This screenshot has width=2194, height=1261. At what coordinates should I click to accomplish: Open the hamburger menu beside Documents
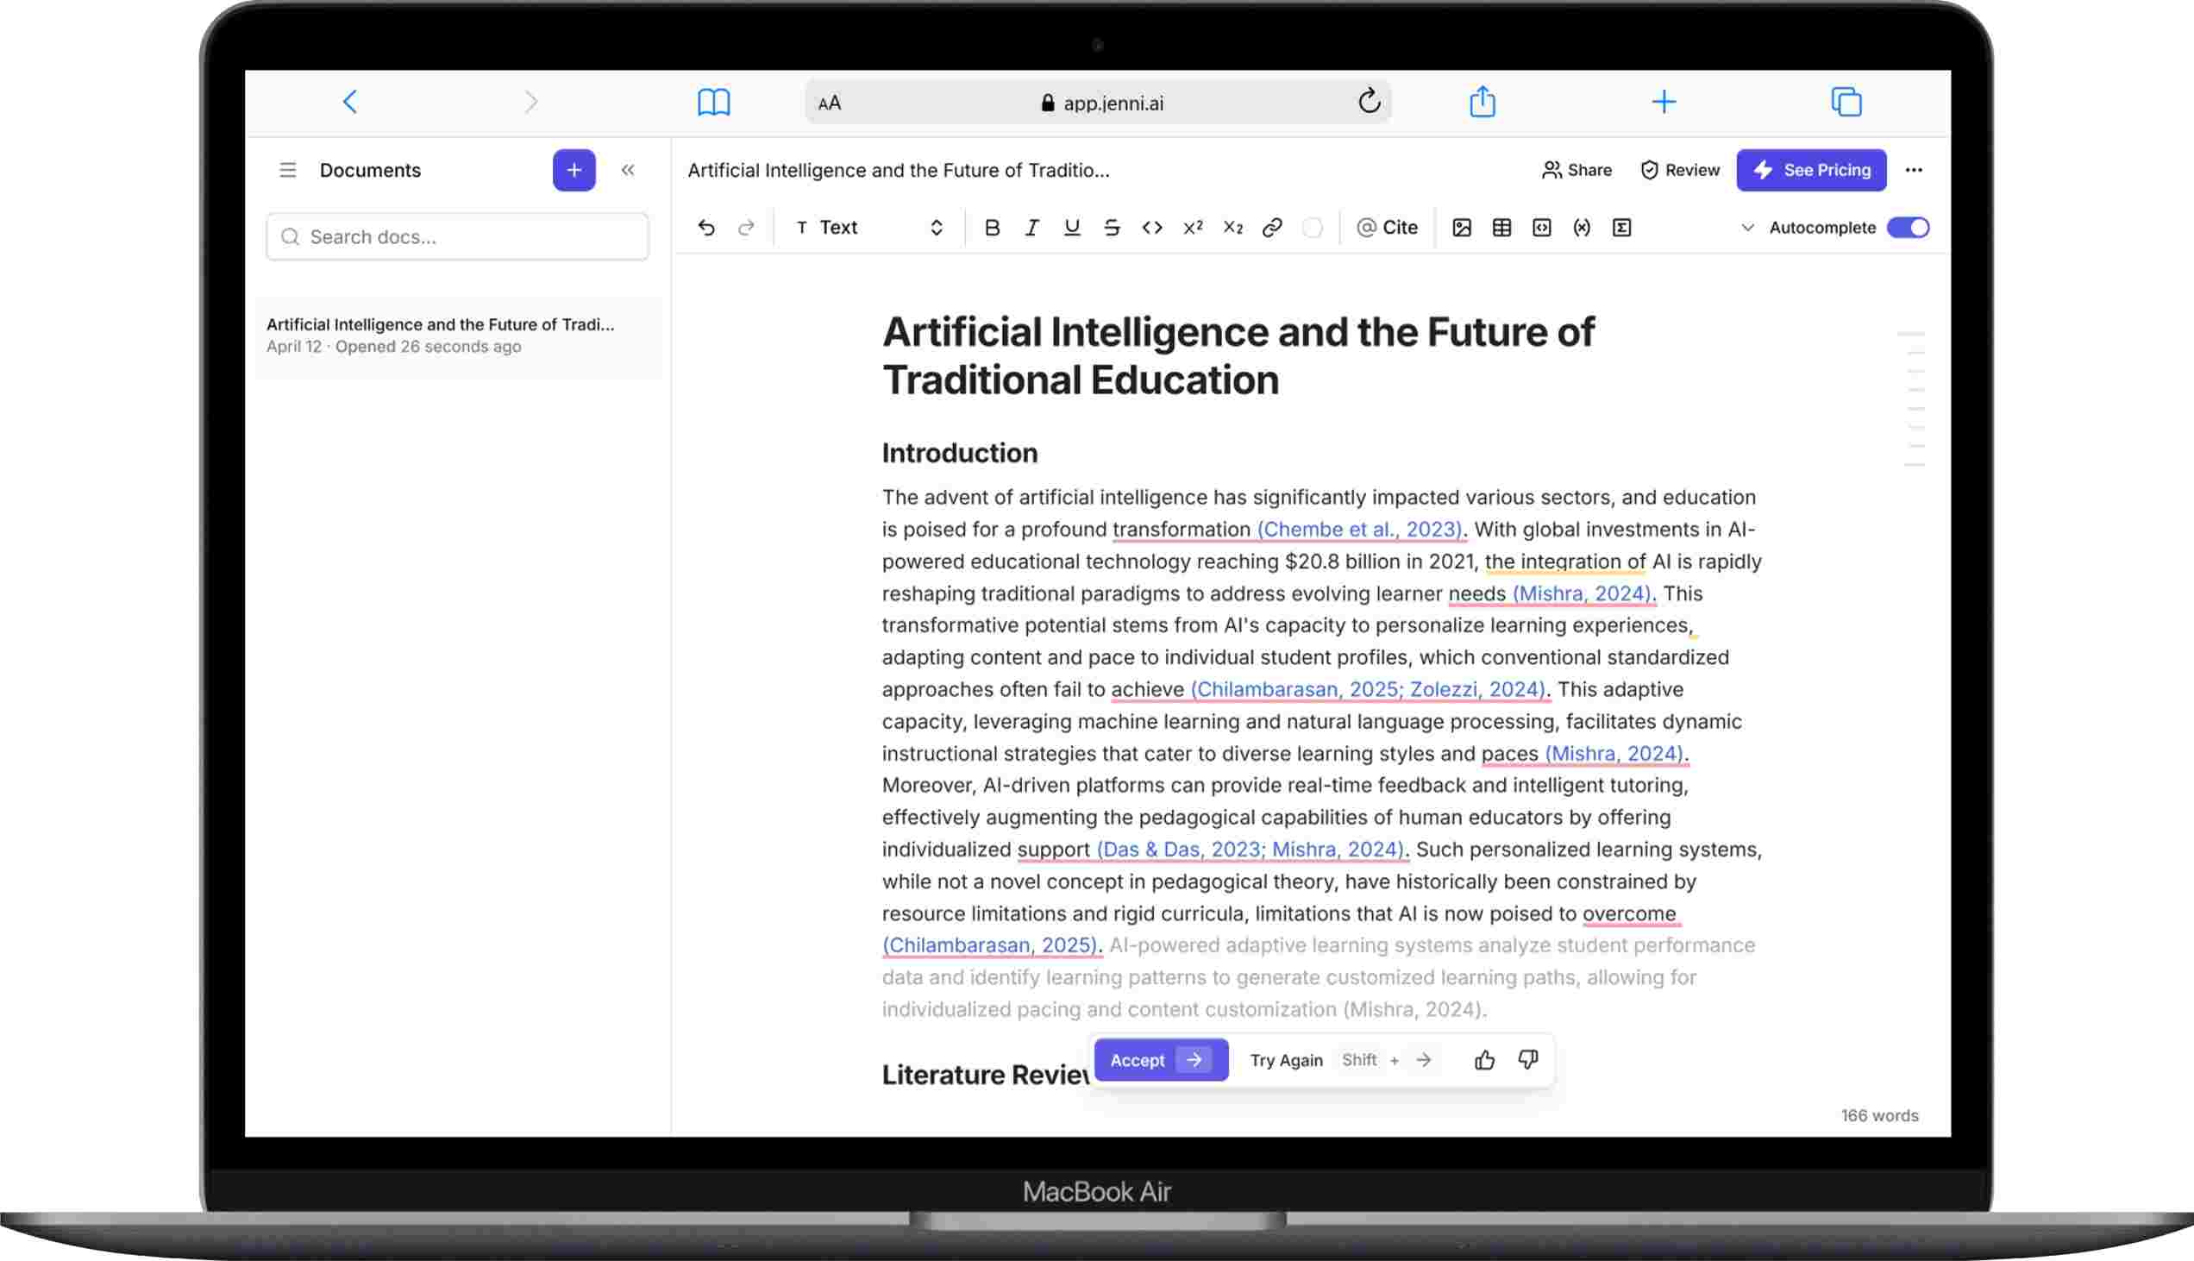[x=287, y=171]
